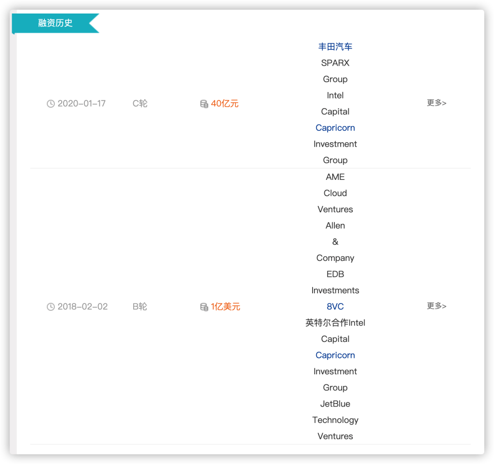
Task: Open the Capricorn link in the C轮 row
Action: pyautogui.click(x=335, y=128)
